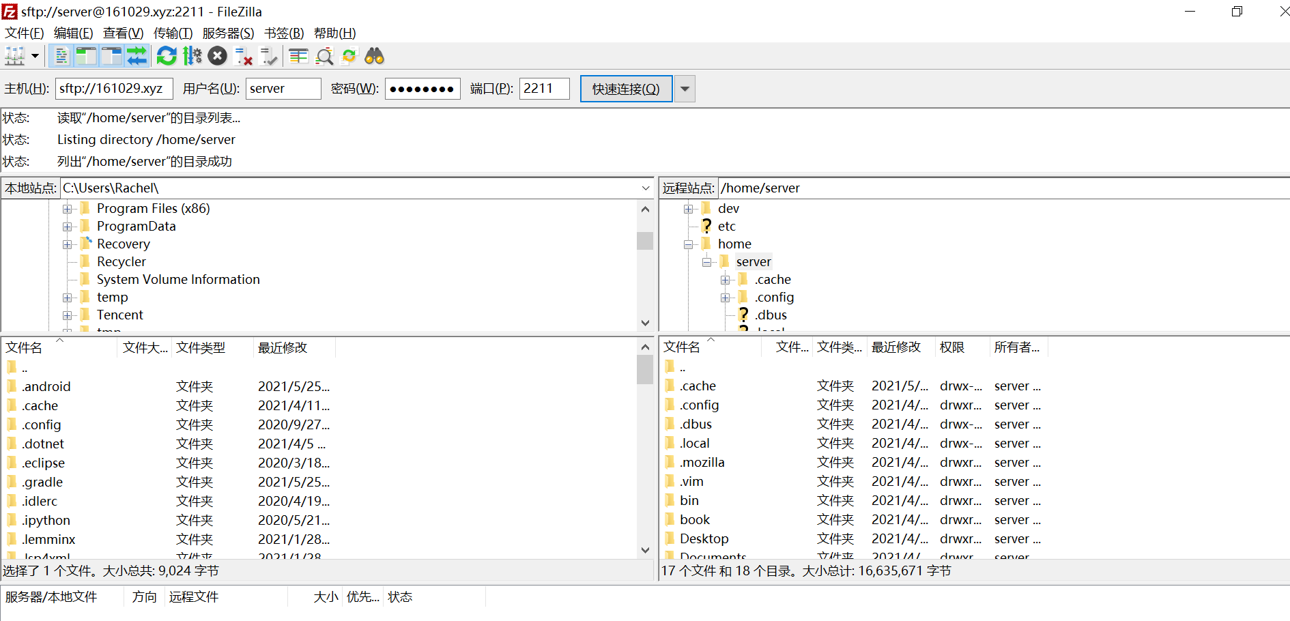Focus the 用户名(U) username field

283,89
